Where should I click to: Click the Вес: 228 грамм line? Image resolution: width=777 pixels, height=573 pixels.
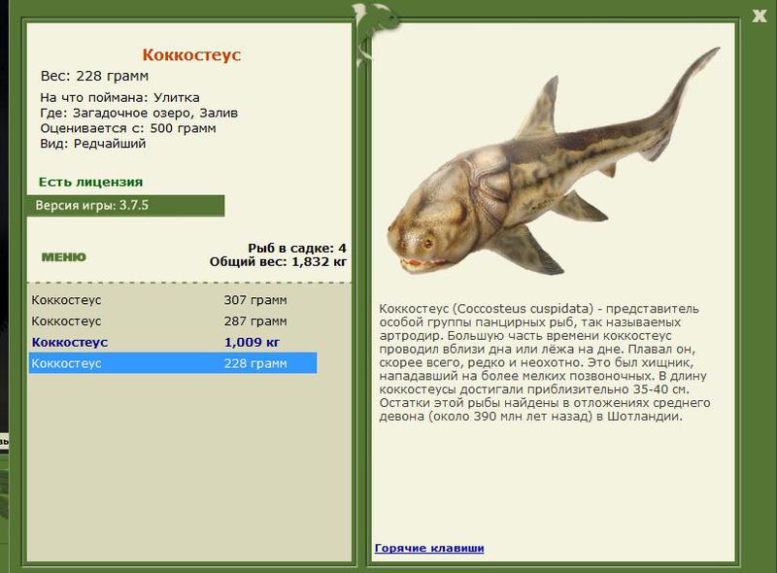pyautogui.click(x=94, y=76)
